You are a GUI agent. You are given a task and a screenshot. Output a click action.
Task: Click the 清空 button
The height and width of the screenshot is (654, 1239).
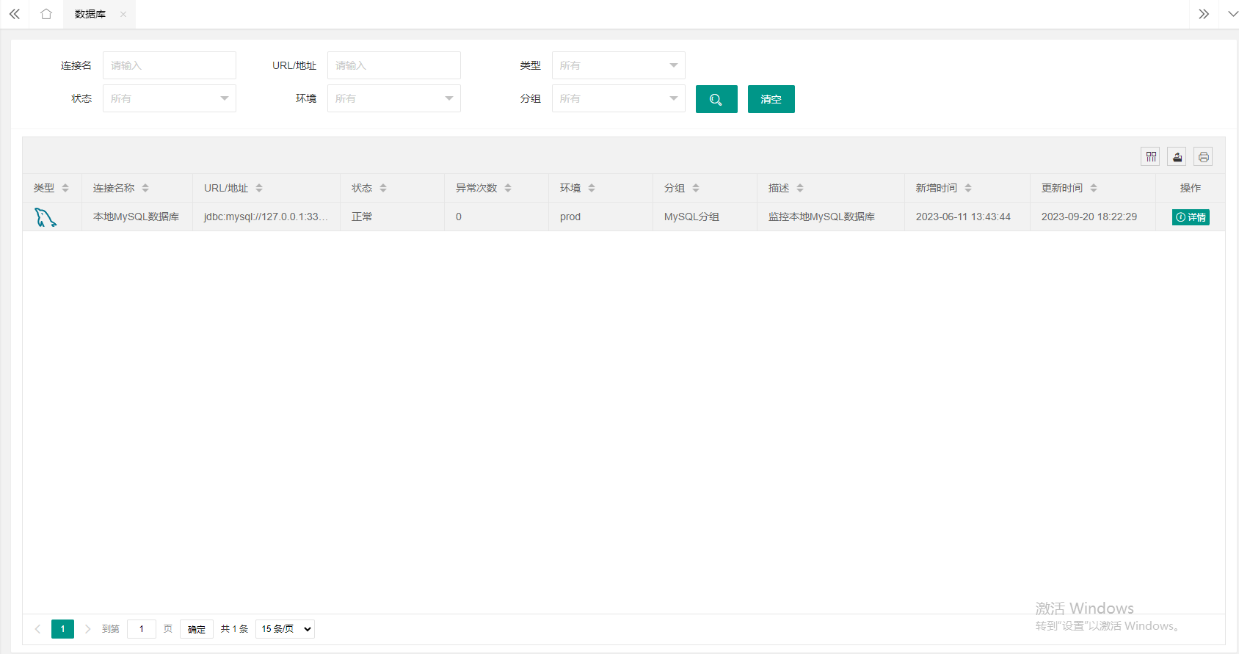tap(771, 99)
